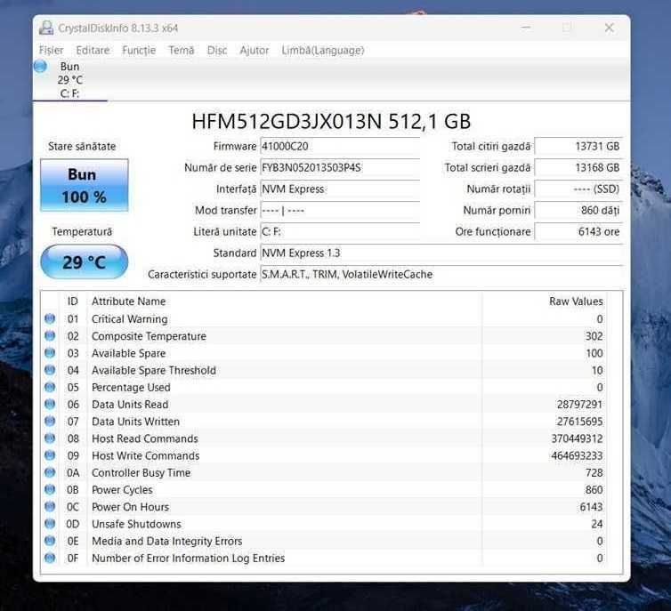Viewport: 671px width, 611px height.
Task: Click the Caracteristici suportate field
Action: click(x=441, y=275)
